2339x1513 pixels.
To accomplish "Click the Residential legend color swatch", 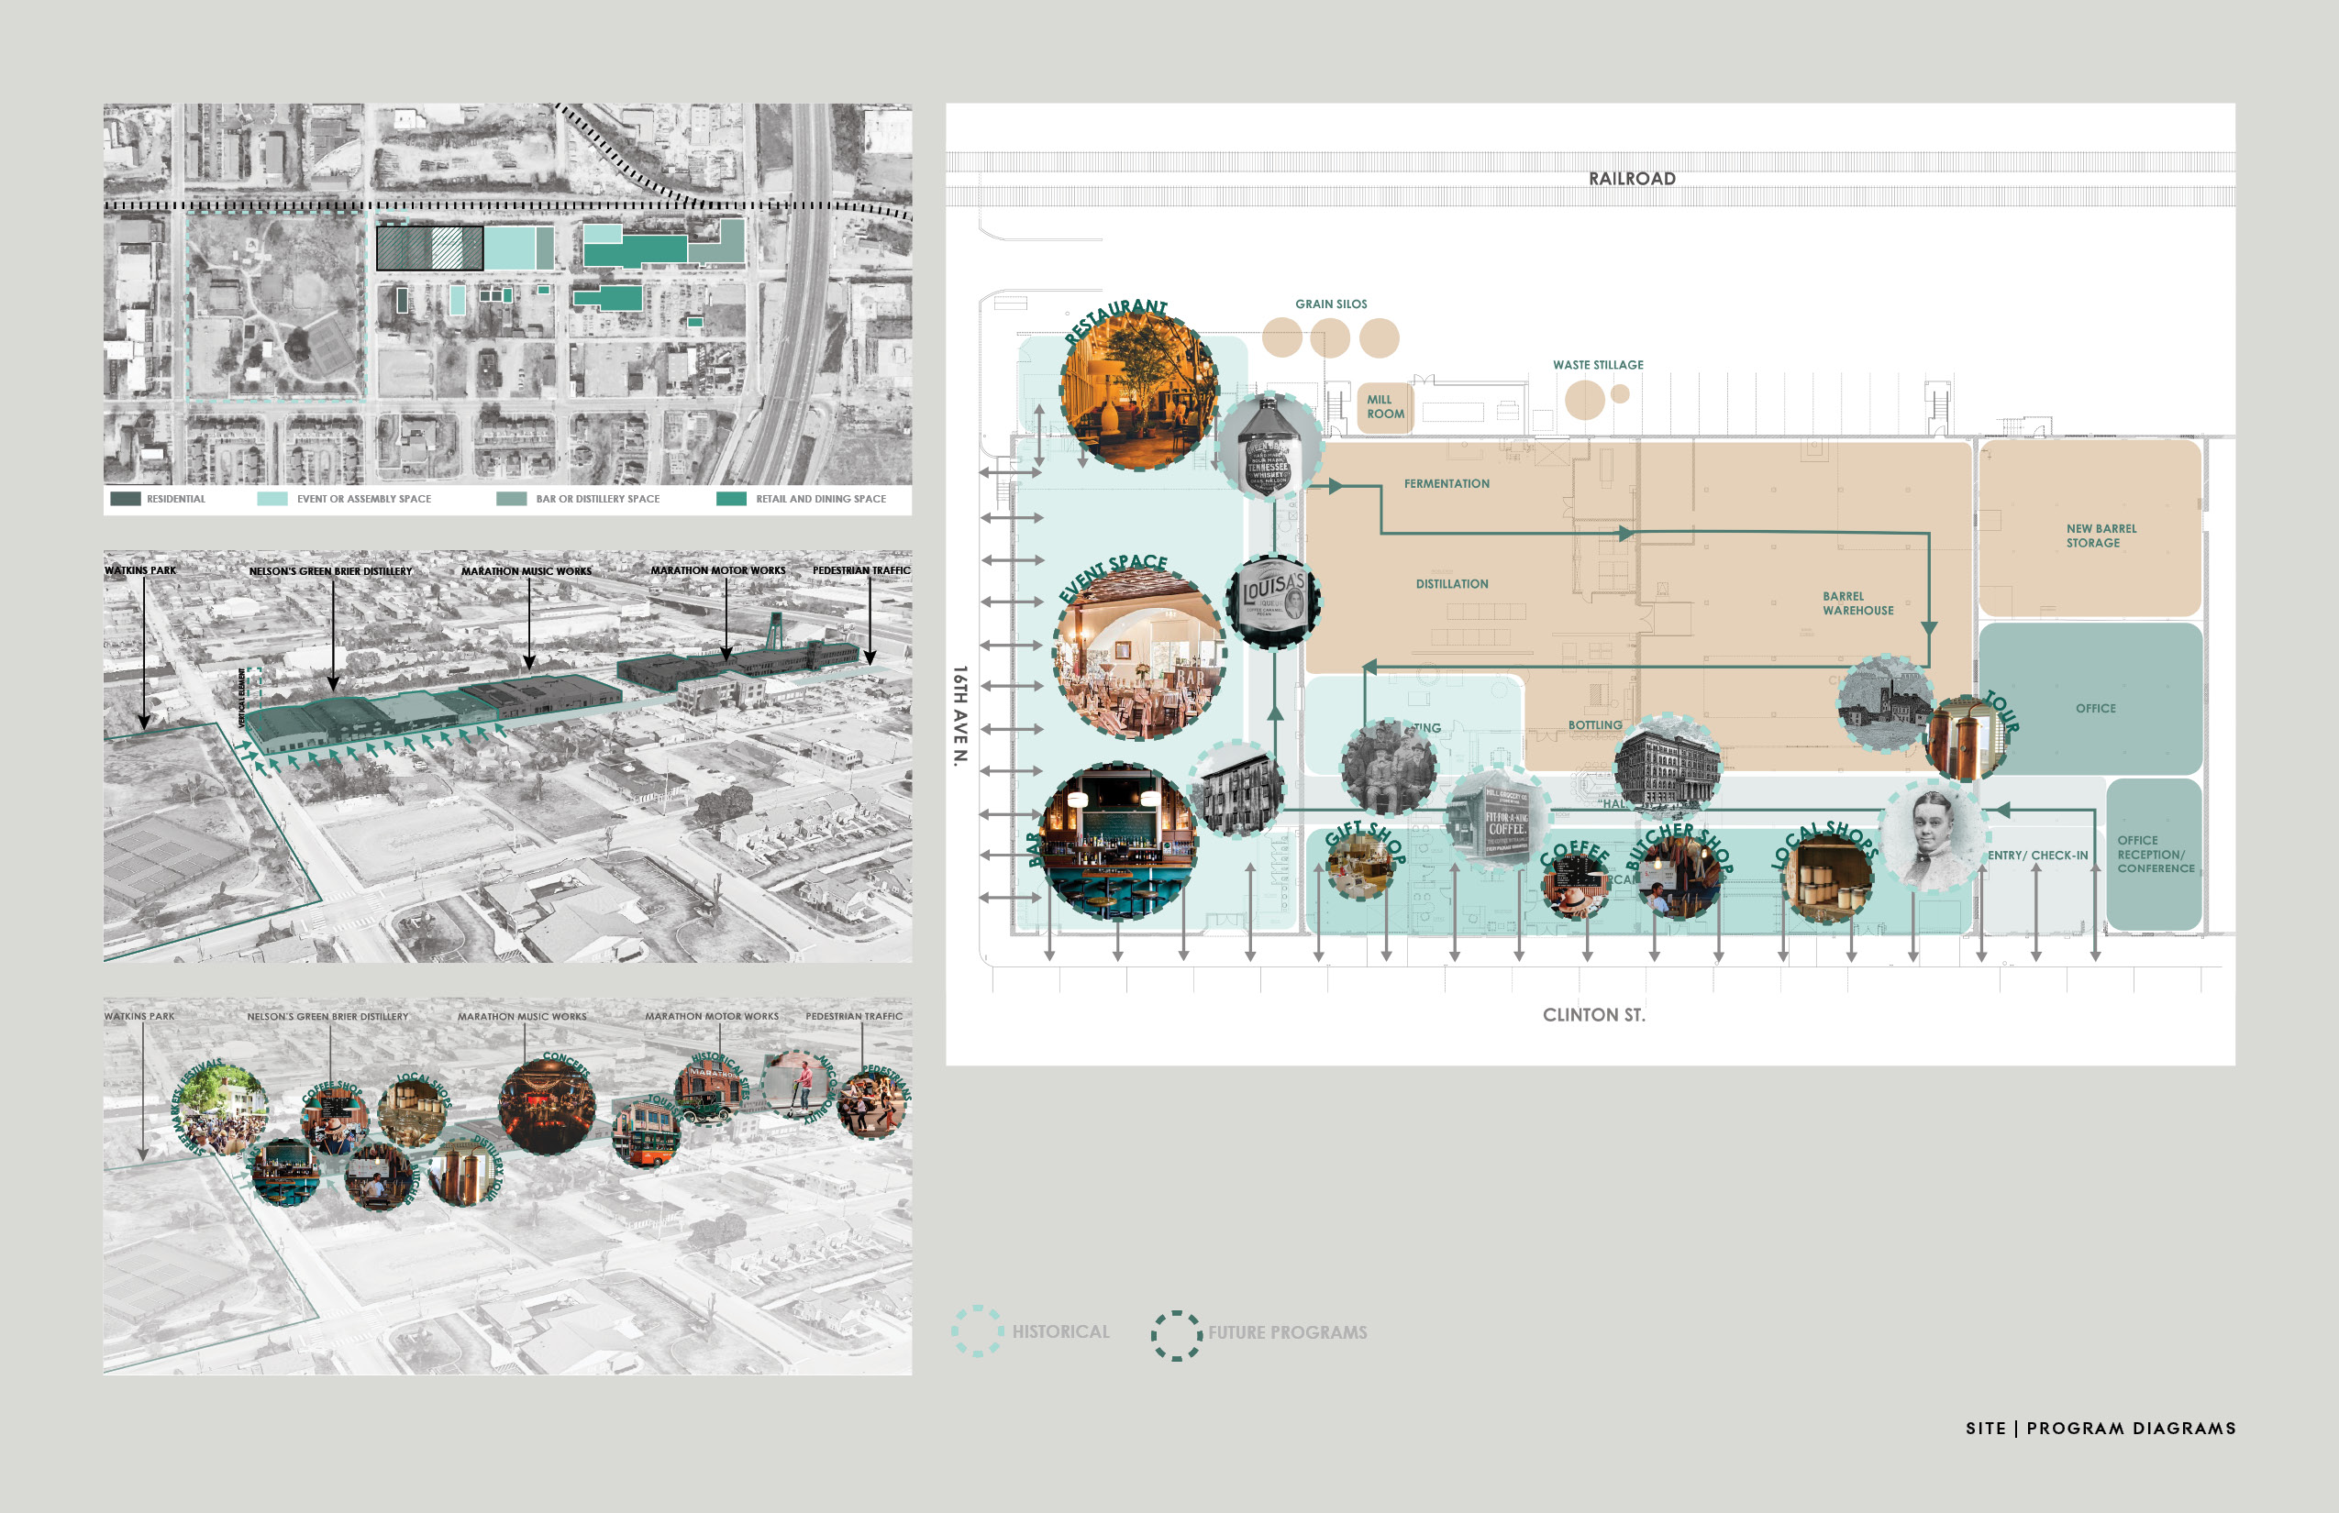I will (x=125, y=499).
